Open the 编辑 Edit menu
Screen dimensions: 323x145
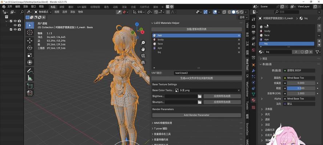pyautogui.click(x=18, y=7)
